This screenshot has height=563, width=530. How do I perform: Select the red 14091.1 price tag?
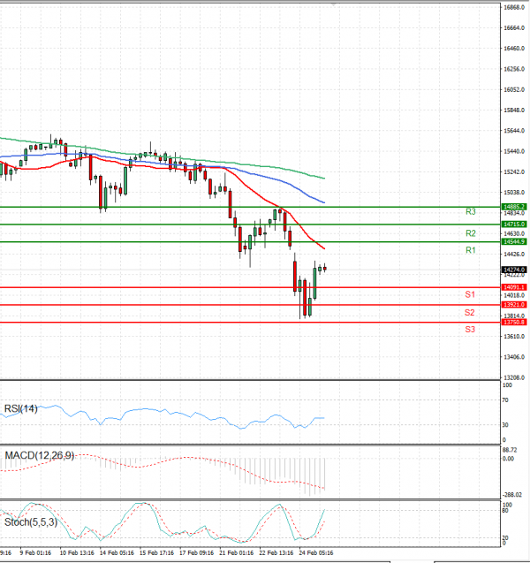514,287
